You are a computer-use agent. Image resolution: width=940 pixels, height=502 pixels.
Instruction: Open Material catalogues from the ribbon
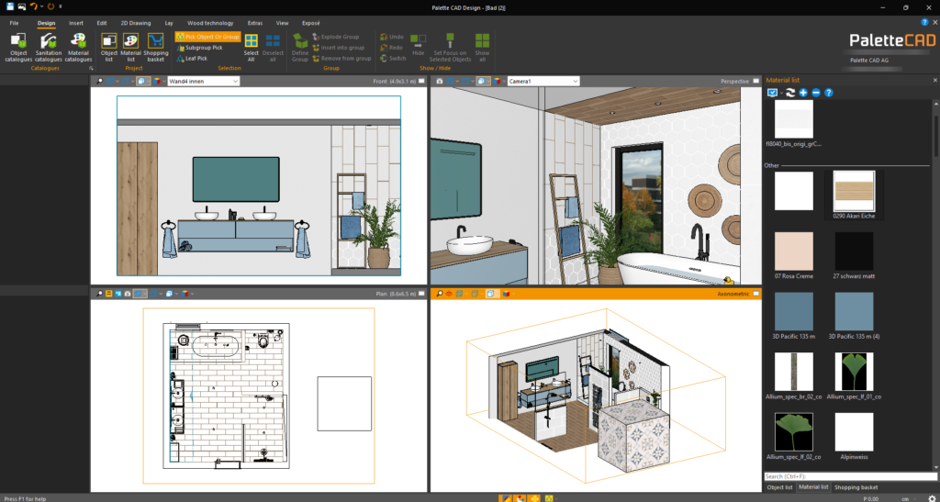click(79, 46)
